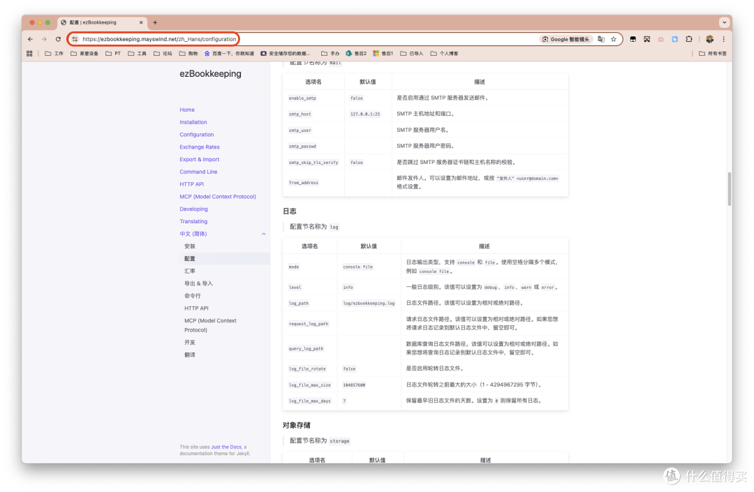Click the log_file_max_size option cell

click(x=310, y=385)
